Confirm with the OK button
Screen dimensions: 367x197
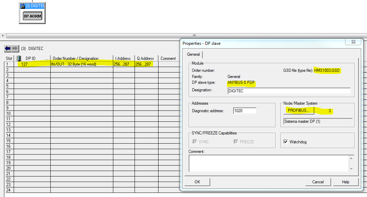[x=197, y=182]
